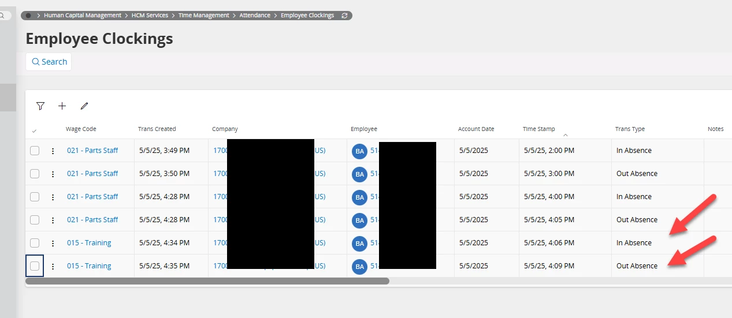Add a new clocking with plus icon

pos(62,106)
